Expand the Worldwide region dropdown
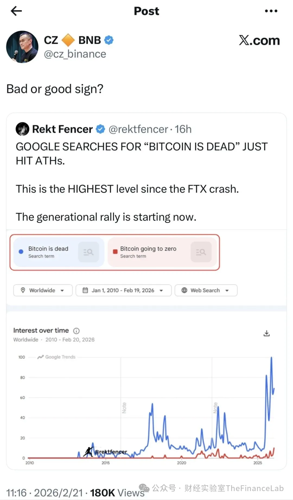293x500 pixels. 43,290
